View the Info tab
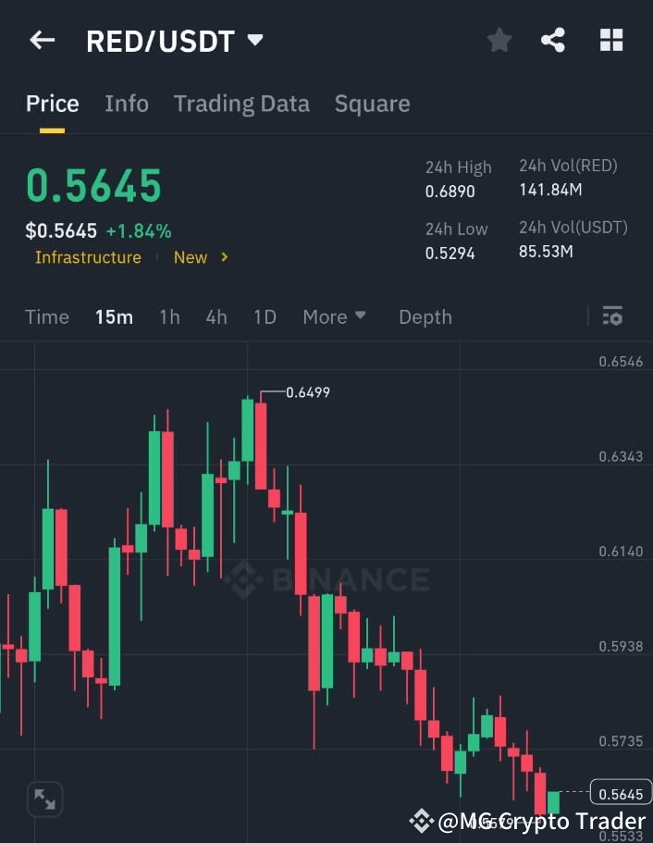This screenshot has width=653, height=843. tap(127, 104)
